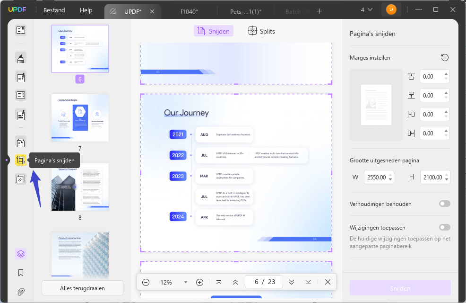Go to the first page
The width and height of the screenshot is (466, 303).
pyautogui.click(x=219, y=282)
